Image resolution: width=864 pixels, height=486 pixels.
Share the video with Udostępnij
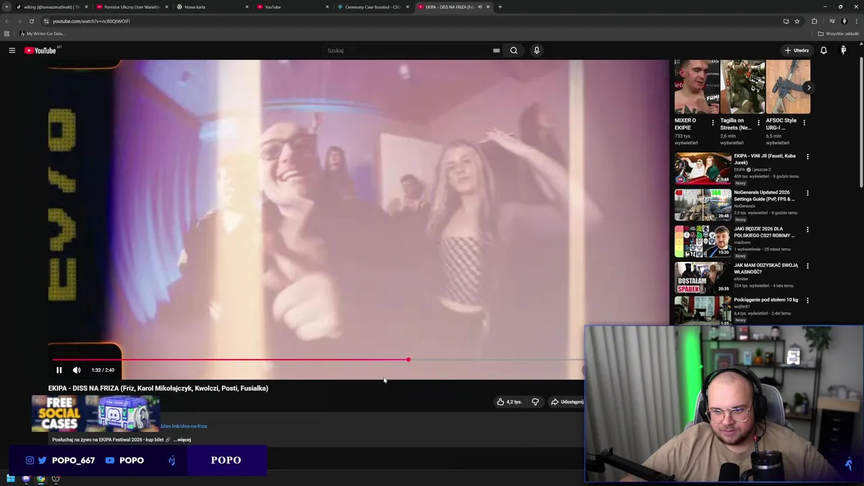pyautogui.click(x=566, y=402)
